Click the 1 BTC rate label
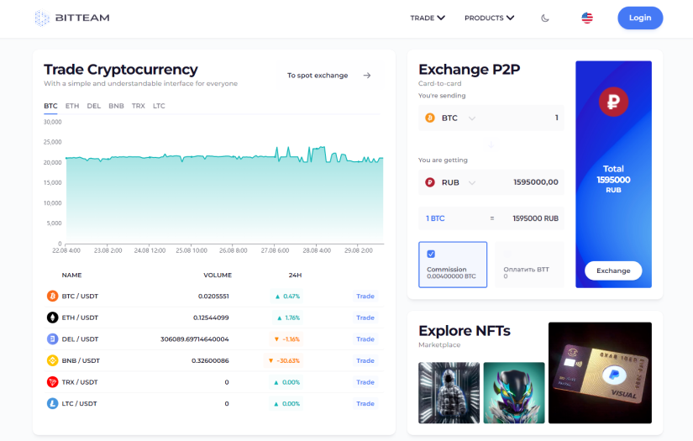Viewport: 693px width, 441px height. 435,218
